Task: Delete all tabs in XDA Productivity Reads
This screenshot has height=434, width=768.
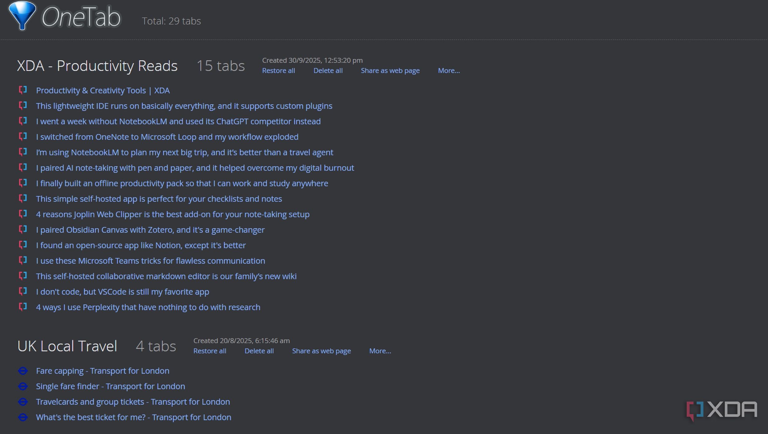Action: click(328, 70)
